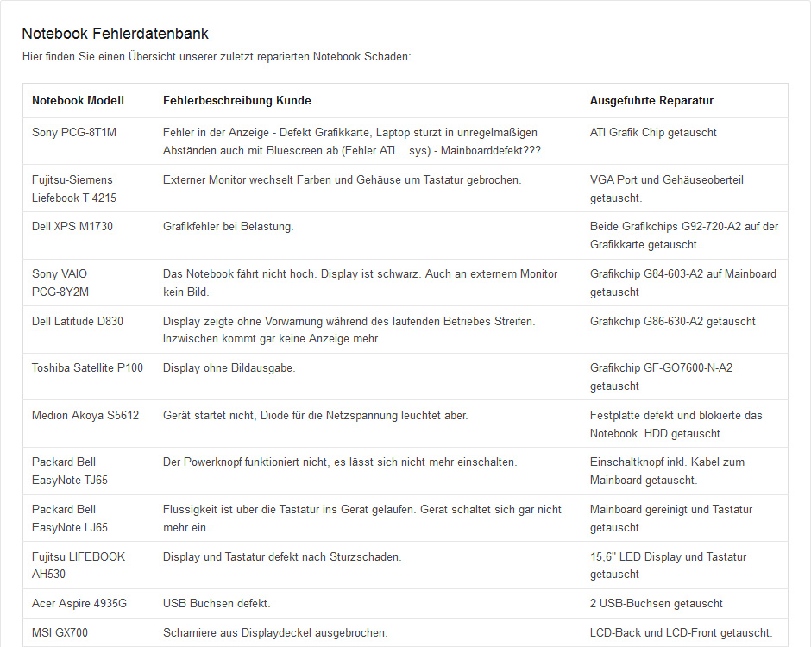Select the MSI GX700 model cell
This screenshot has height=647, width=811.
coord(60,632)
